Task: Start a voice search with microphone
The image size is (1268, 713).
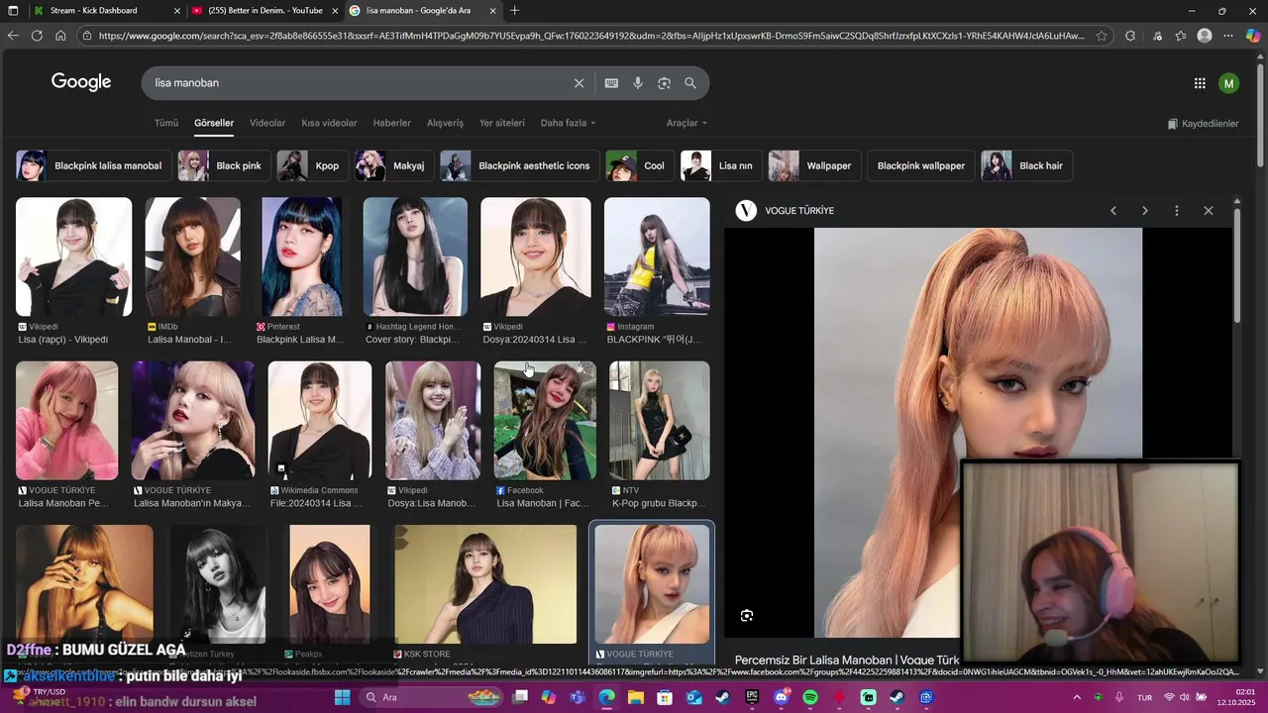Action: point(638,83)
